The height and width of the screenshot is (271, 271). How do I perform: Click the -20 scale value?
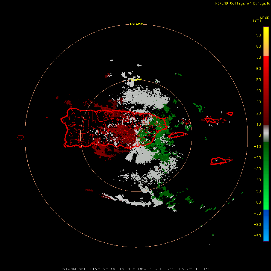(x=257, y=158)
